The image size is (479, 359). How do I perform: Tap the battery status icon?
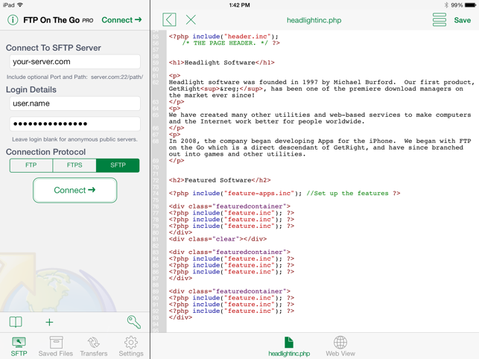471,5
